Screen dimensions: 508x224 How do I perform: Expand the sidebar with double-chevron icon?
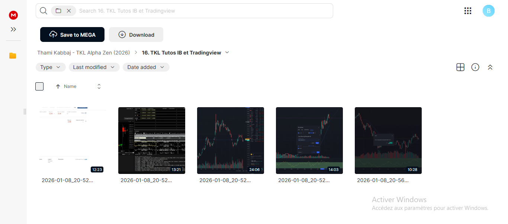(x=13, y=29)
